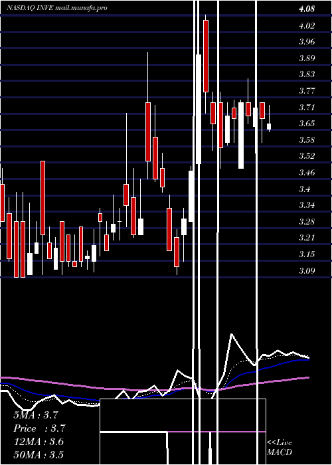Select the 3.71 price axis label
This screenshot has width=332, height=465.
pyautogui.click(x=307, y=107)
